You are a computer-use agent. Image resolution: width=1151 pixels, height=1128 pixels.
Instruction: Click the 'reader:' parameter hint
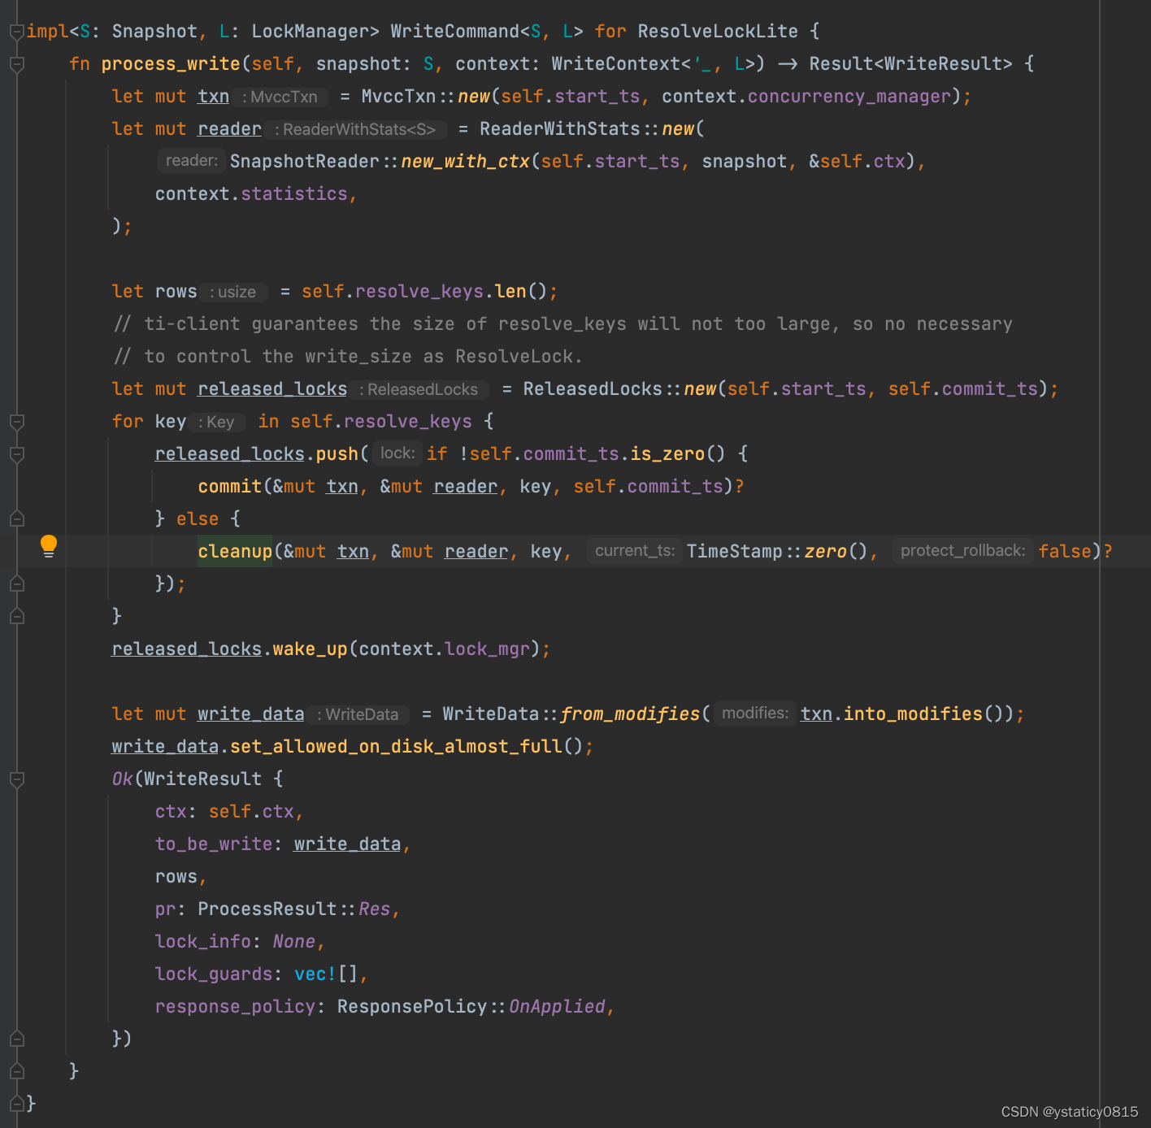coord(191,161)
